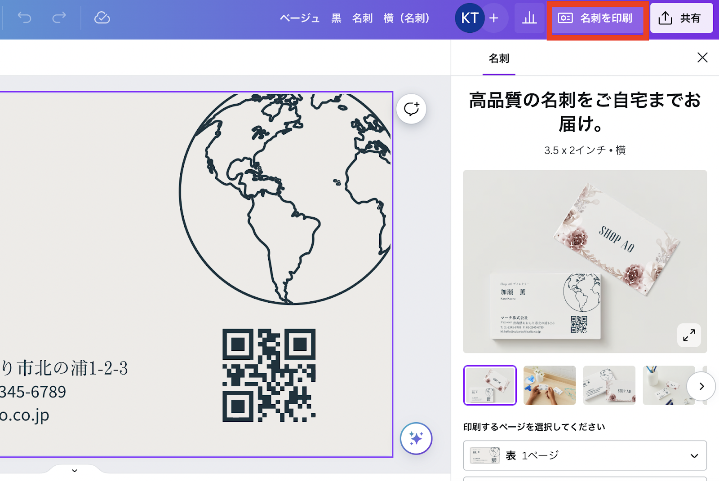Expand the preview image fullscreen
Image resolution: width=719 pixels, height=481 pixels.
point(689,335)
